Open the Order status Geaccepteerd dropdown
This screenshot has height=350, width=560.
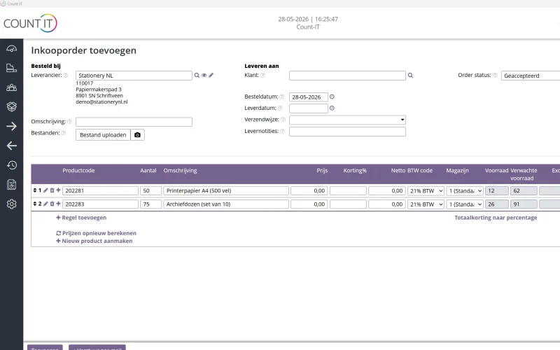coord(531,76)
